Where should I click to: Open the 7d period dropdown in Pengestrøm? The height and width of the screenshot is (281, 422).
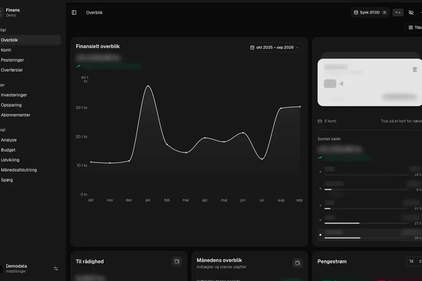pos(415,261)
